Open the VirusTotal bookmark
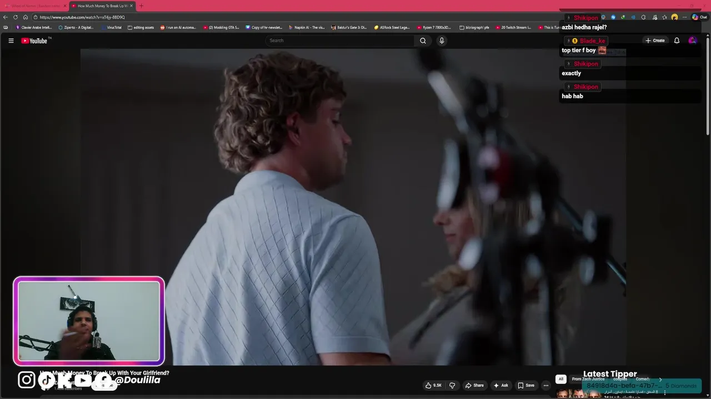 point(111,27)
